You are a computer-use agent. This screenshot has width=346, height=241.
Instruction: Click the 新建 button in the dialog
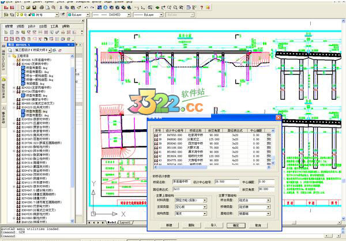tap(170, 225)
